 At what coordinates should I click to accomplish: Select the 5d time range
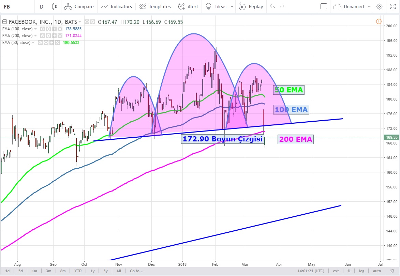[x=20, y=271]
